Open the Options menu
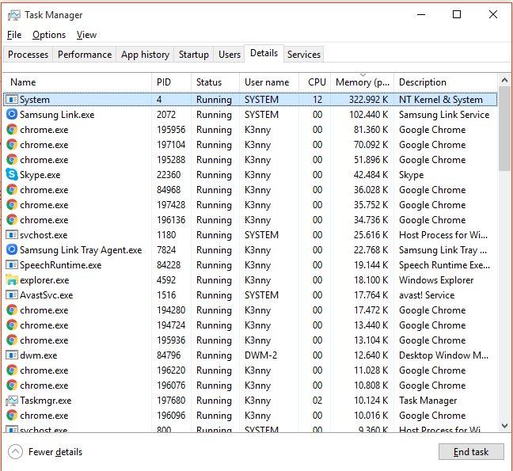The image size is (513, 471). tap(49, 35)
